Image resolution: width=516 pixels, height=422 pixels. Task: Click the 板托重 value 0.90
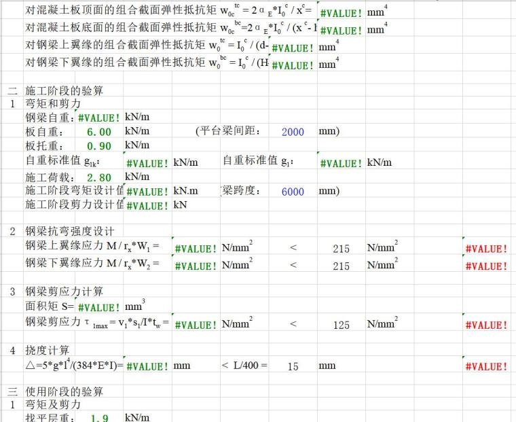(99, 146)
